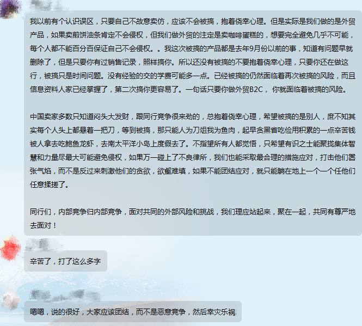
Task: Click the paragraph beginning "中国卖家多数只知道"
Action: coord(192,151)
